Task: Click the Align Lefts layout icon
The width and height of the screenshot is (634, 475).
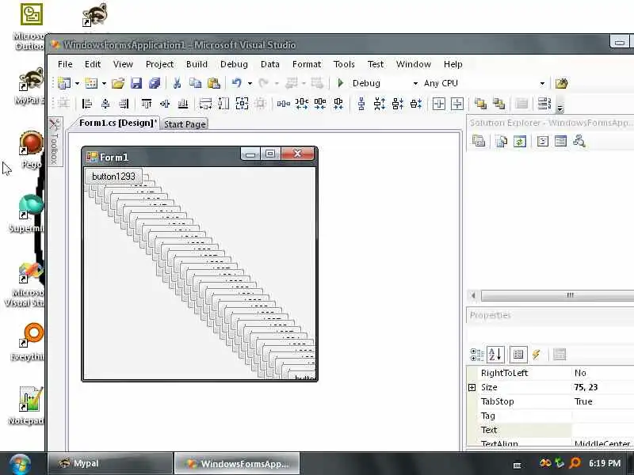Action: (x=86, y=104)
